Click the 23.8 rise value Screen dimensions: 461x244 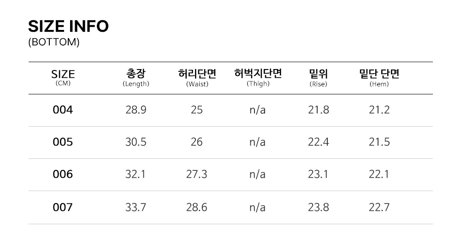pos(318,208)
